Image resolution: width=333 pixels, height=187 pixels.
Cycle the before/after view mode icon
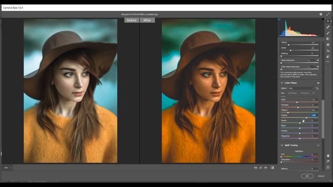255,168
